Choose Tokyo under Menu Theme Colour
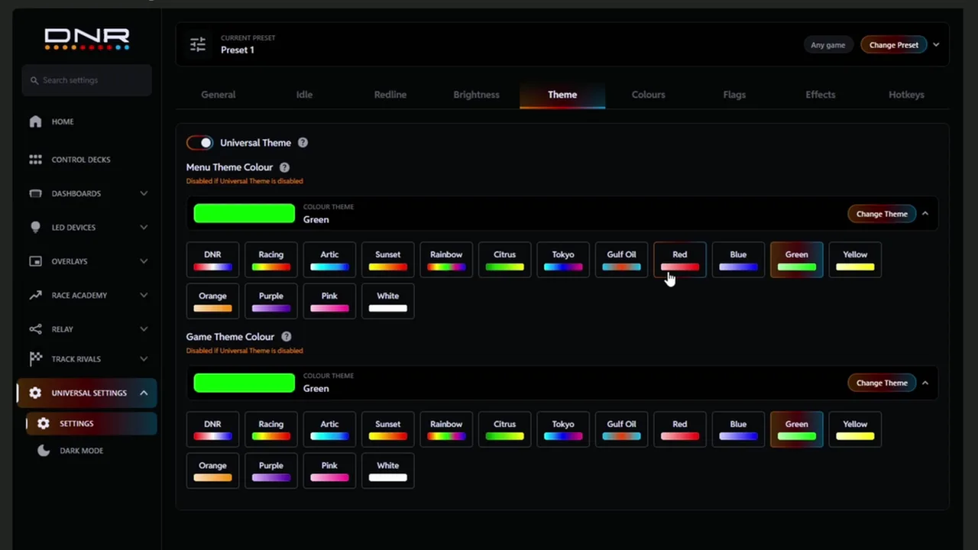 pos(563,260)
